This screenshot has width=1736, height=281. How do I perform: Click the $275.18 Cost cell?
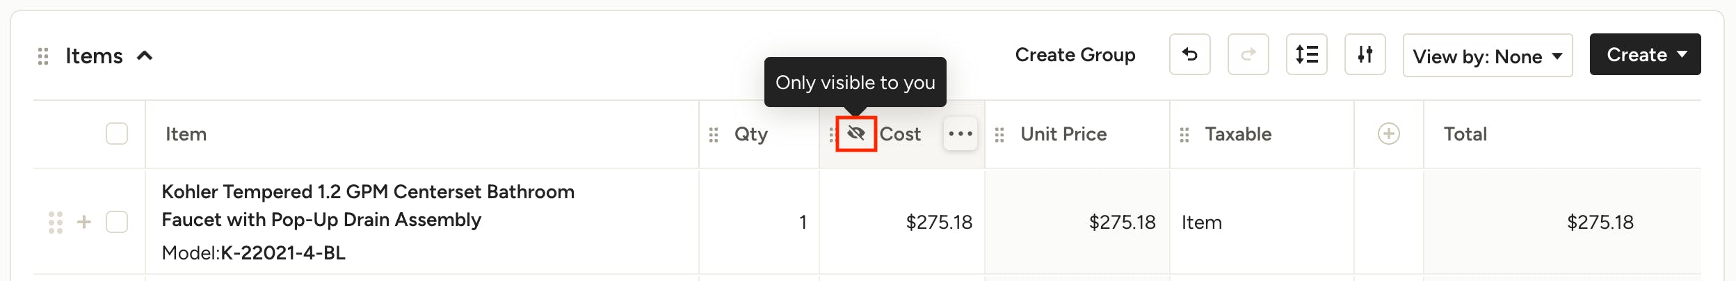(x=938, y=223)
